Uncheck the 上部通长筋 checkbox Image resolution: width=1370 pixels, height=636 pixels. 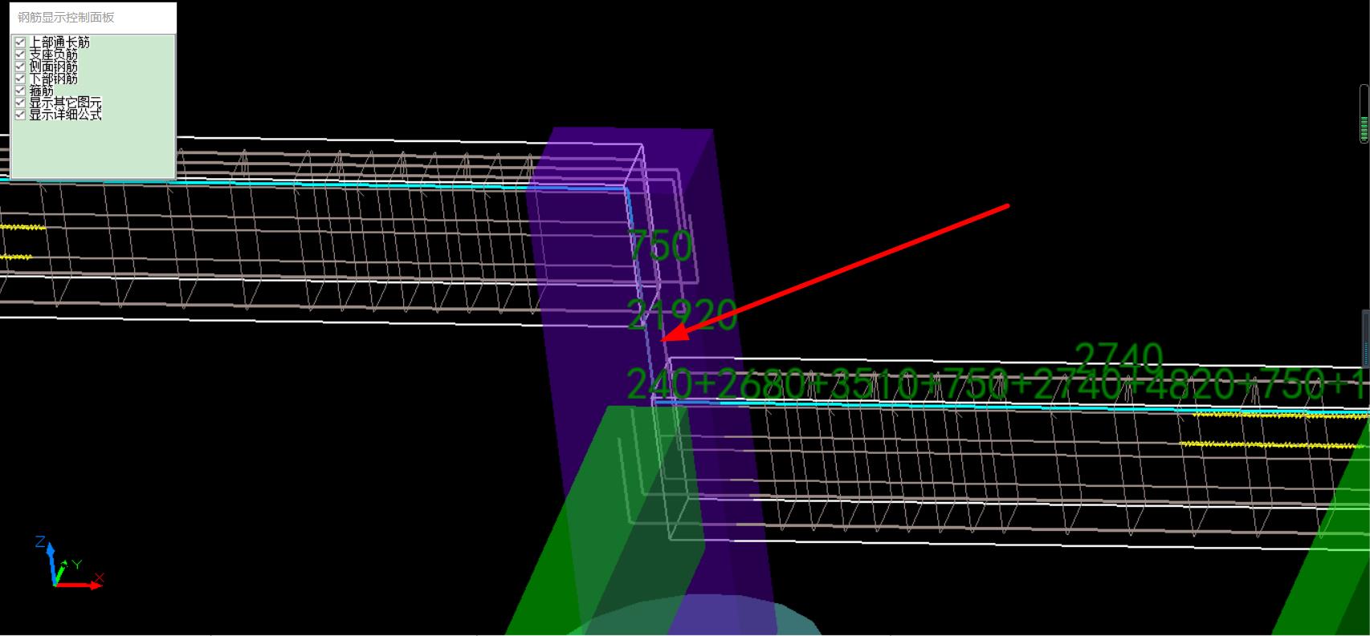click(x=20, y=43)
